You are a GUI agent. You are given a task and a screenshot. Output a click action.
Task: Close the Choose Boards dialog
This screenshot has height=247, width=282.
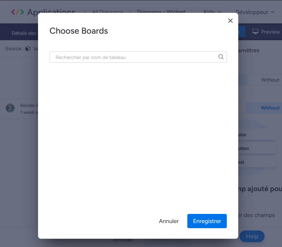click(231, 21)
